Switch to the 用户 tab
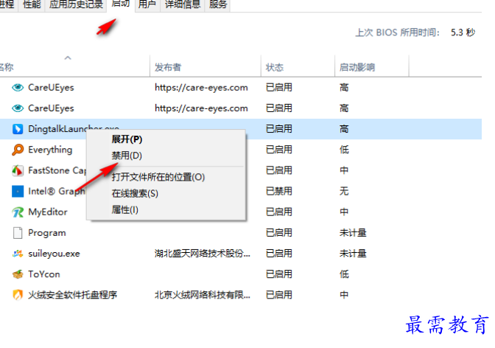 pyautogui.click(x=147, y=4)
